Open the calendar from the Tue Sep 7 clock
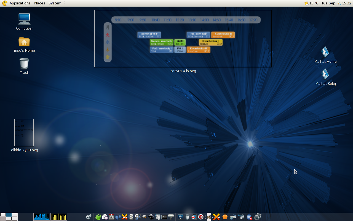The width and height of the screenshot is (353, 221). click(x=336, y=3)
